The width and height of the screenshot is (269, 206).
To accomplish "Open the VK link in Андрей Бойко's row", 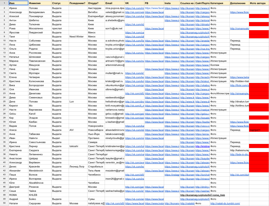I will point(135,199).
